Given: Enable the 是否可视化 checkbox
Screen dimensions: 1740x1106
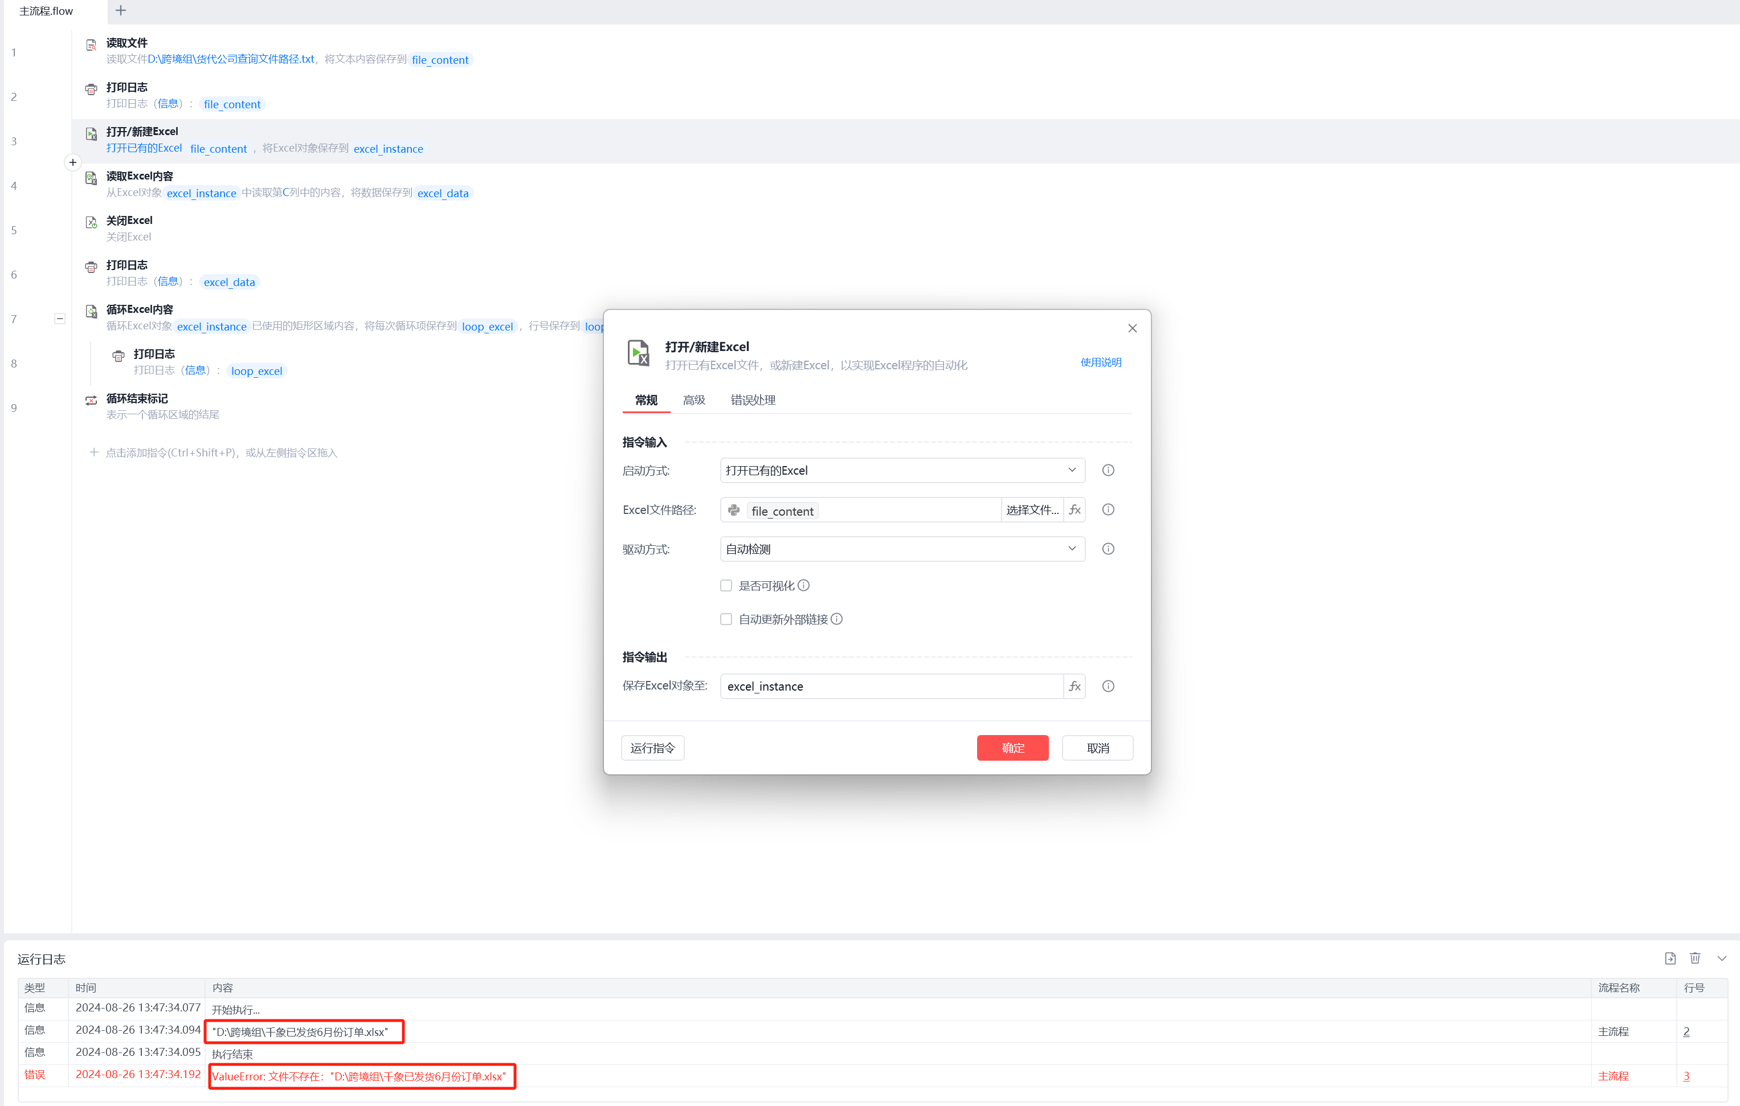Looking at the screenshot, I should pos(726,586).
